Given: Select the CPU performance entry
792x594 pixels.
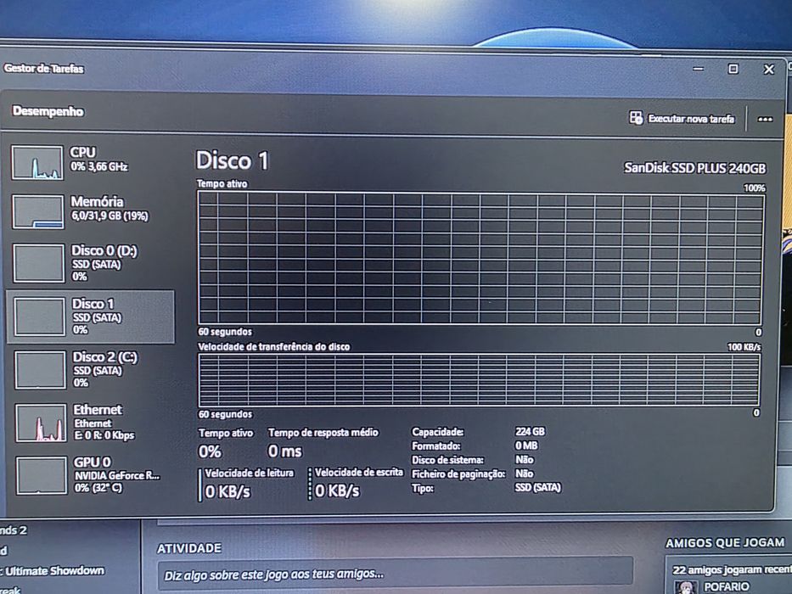Looking at the screenshot, I should (x=90, y=162).
